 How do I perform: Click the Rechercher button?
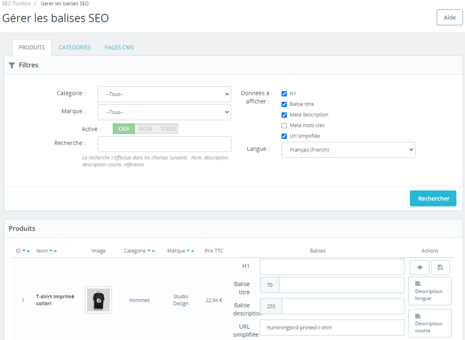[433, 198]
